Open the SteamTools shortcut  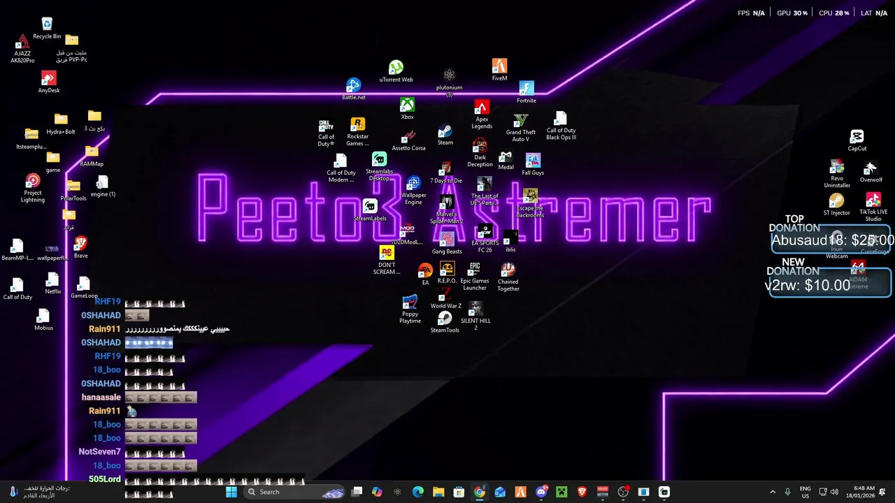click(x=445, y=322)
